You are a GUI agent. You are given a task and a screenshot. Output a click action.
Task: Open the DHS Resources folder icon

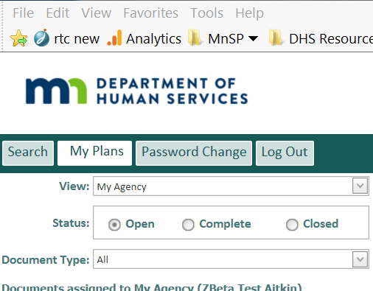point(276,38)
